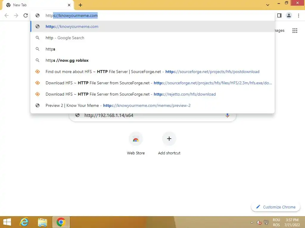Click the back navigation arrow
The width and height of the screenshot is (305, 228).
point(7,15)
